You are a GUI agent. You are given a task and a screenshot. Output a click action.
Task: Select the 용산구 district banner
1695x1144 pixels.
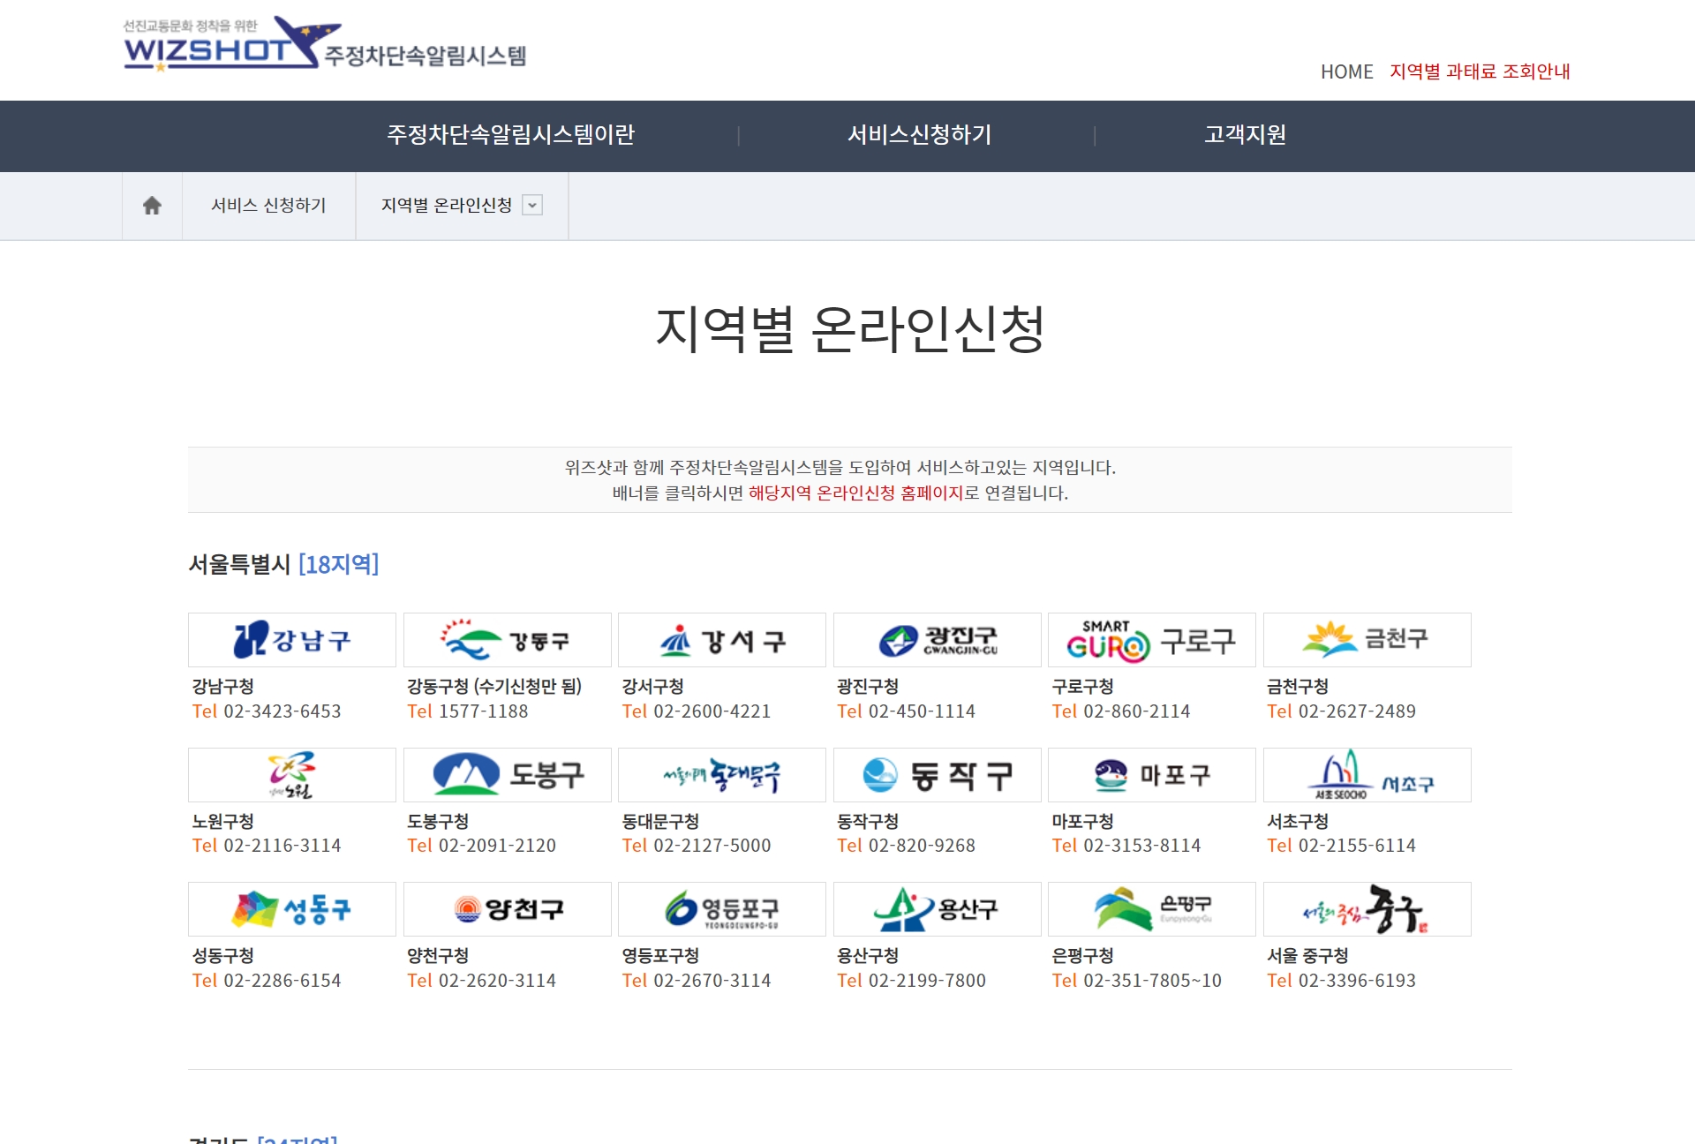coord(937,909)
